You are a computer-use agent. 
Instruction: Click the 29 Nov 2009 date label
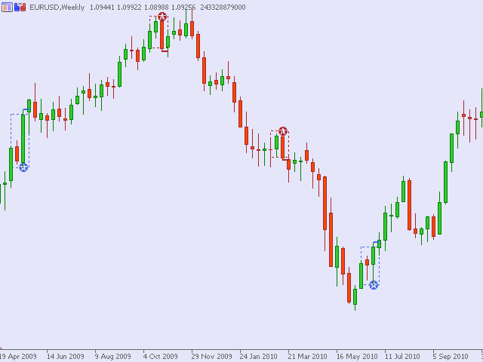211,357
